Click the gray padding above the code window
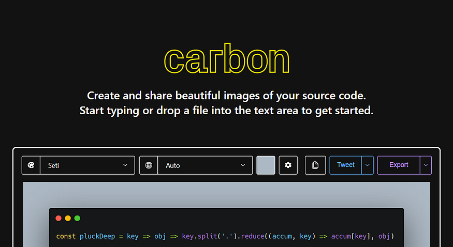This screenshot has width=453, height=247. tap(227, 194)
